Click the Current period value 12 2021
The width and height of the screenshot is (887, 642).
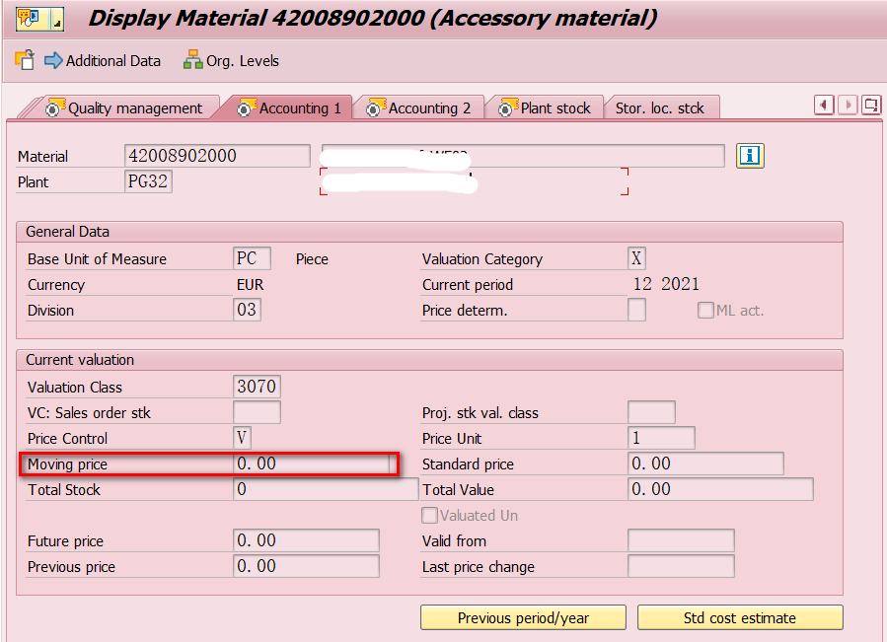pos(666,284)
